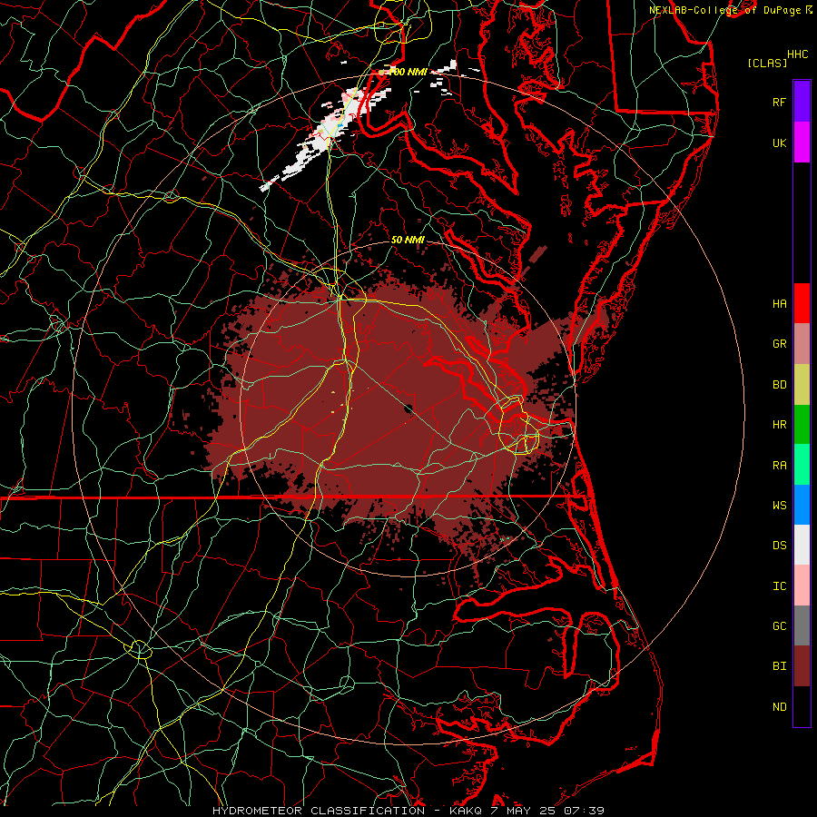
Task: Click the yellow BD legend color swatch
Action: click(x=802, y=384)
